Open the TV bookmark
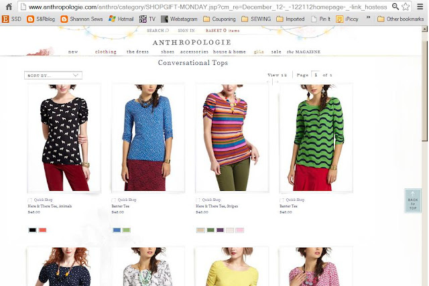Image resolution: width=429 pixels, height=286 pixels. click(147, 19)
